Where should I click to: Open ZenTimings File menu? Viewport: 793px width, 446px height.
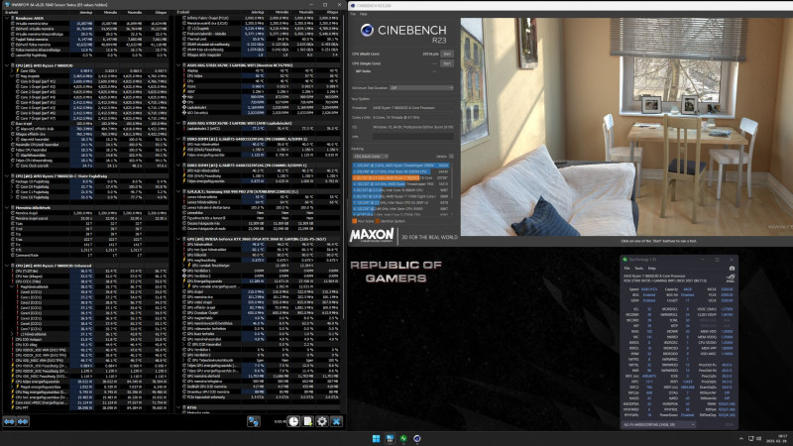(626, 268)
